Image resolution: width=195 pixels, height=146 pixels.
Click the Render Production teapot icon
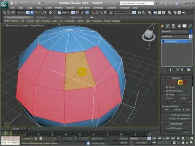tap(184, 13)
